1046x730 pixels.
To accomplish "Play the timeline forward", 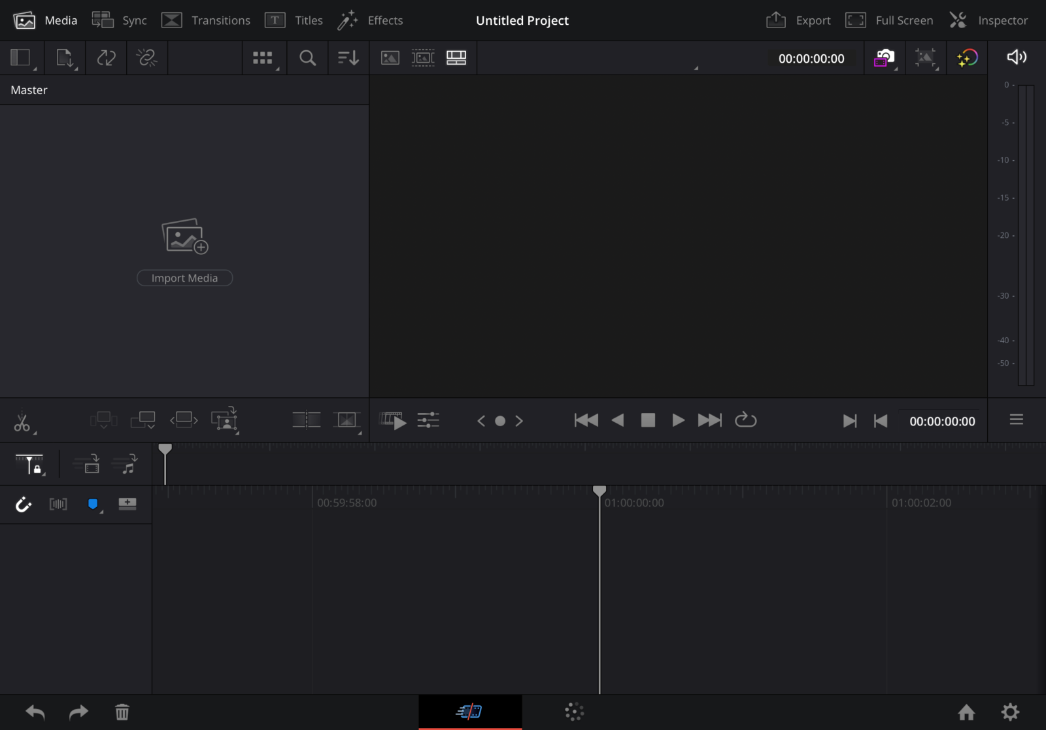I will coord(678,420).
